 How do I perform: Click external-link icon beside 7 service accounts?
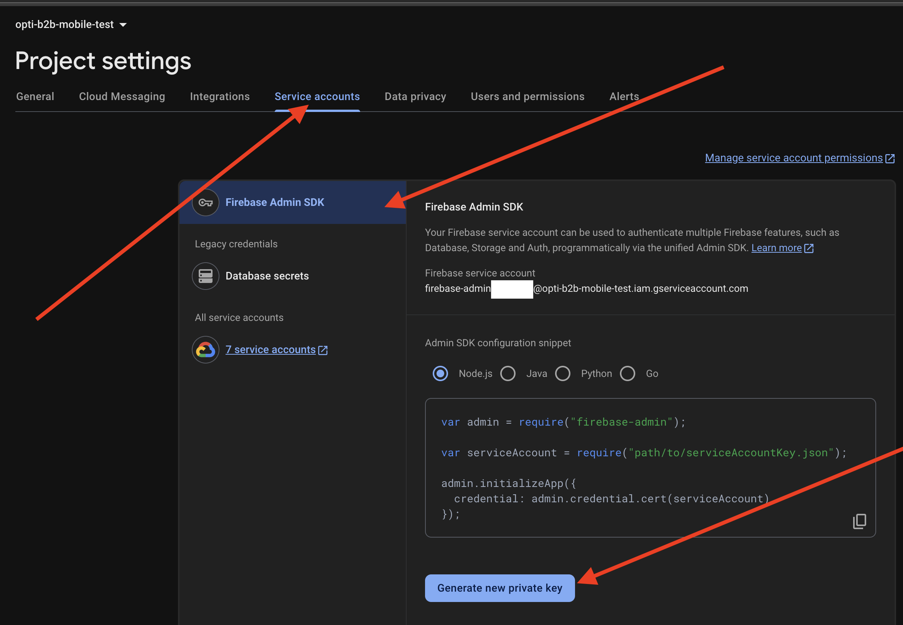323,350
